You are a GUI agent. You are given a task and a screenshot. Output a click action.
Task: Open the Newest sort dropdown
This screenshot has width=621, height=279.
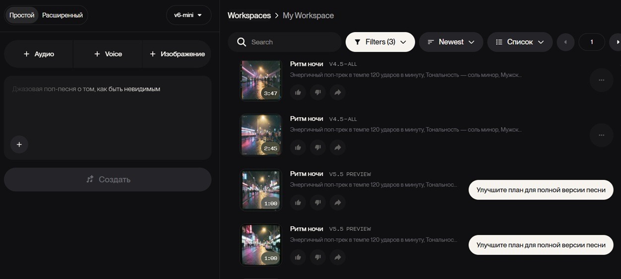(451, 42)
